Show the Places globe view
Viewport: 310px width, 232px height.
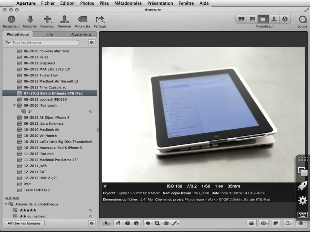pos(285,19)
